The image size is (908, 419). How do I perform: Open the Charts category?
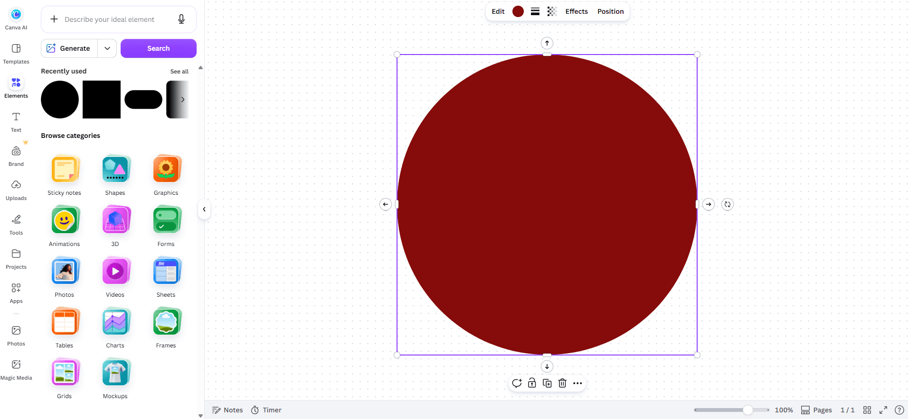pos(115,328)
